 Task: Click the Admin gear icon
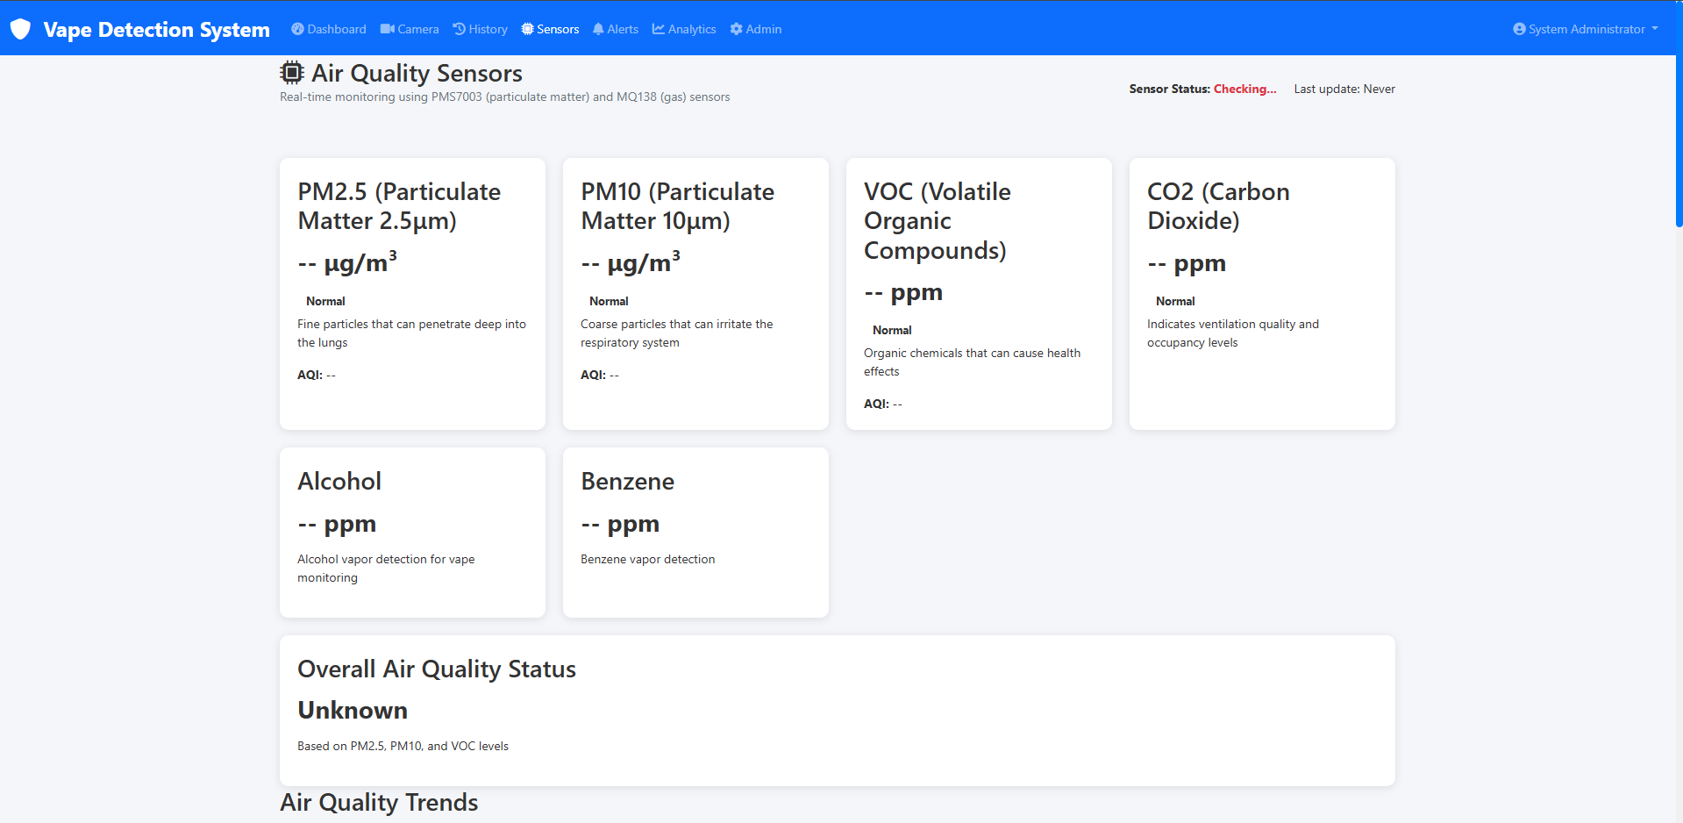pos(737,29)
